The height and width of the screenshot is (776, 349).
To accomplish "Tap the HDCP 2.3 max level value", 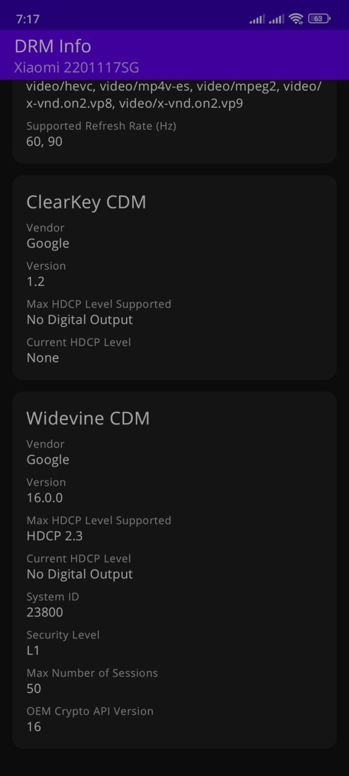I will [x=55, y=536].
